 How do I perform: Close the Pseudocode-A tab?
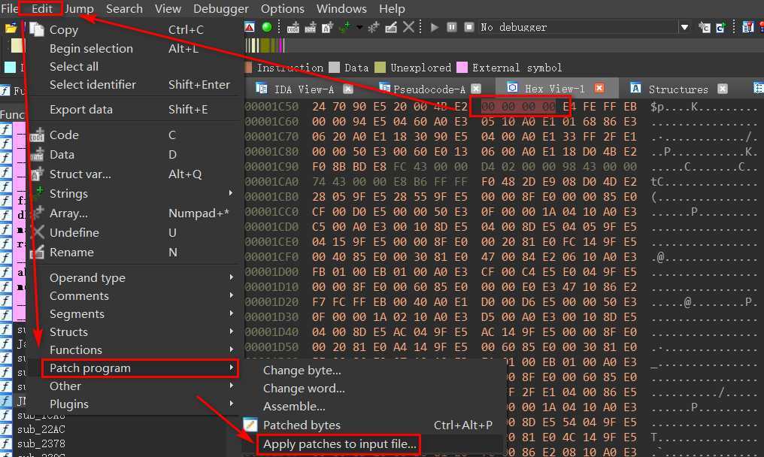pos(476,89)
